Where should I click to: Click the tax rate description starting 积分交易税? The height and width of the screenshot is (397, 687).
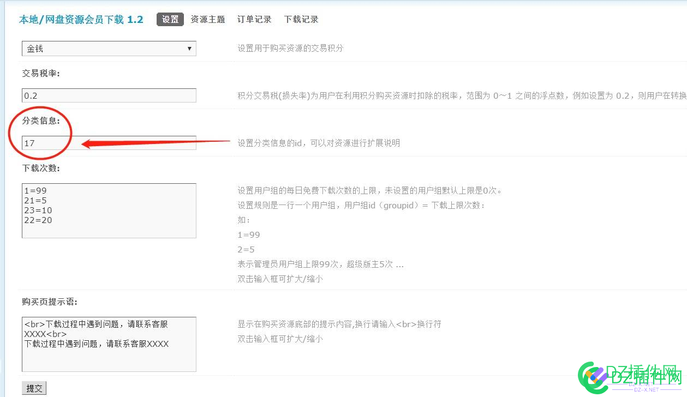(x=462, y=95)
